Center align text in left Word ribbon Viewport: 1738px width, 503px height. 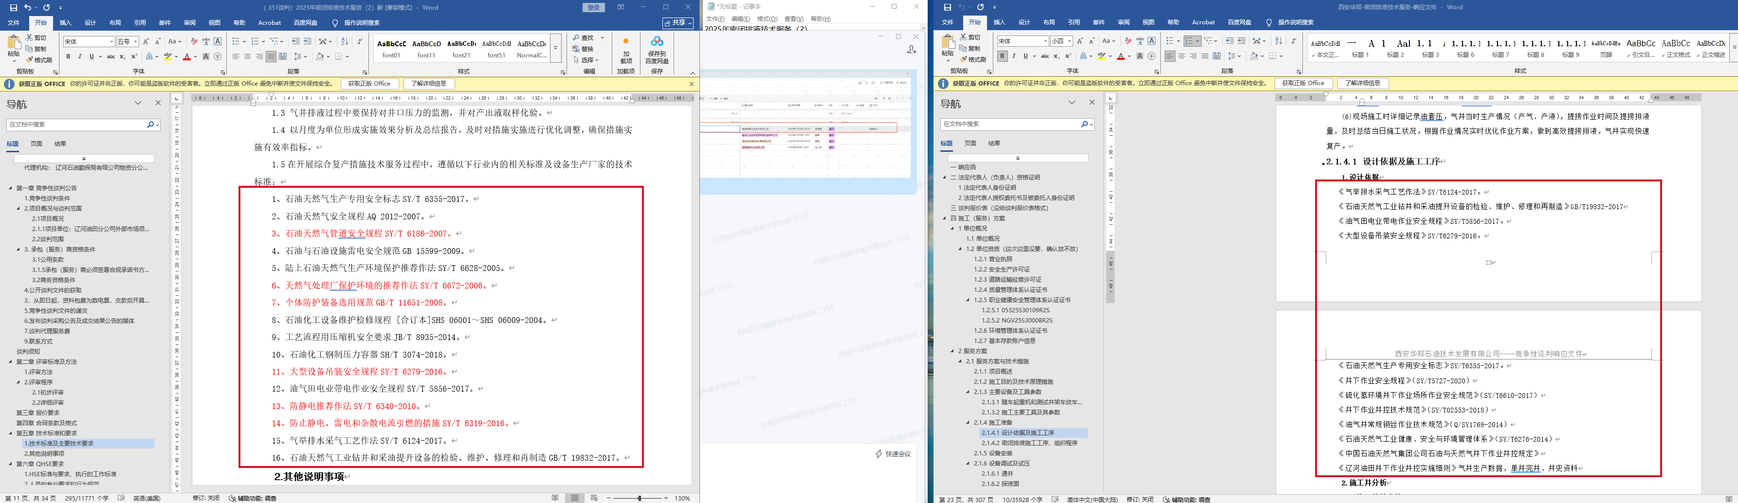click(x=248, y=56)
